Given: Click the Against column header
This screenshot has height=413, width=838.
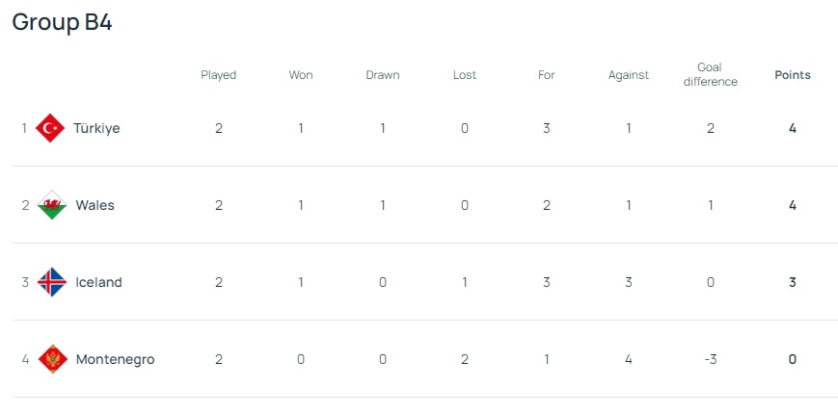Looking at the screenshot, I should [629, 75].
